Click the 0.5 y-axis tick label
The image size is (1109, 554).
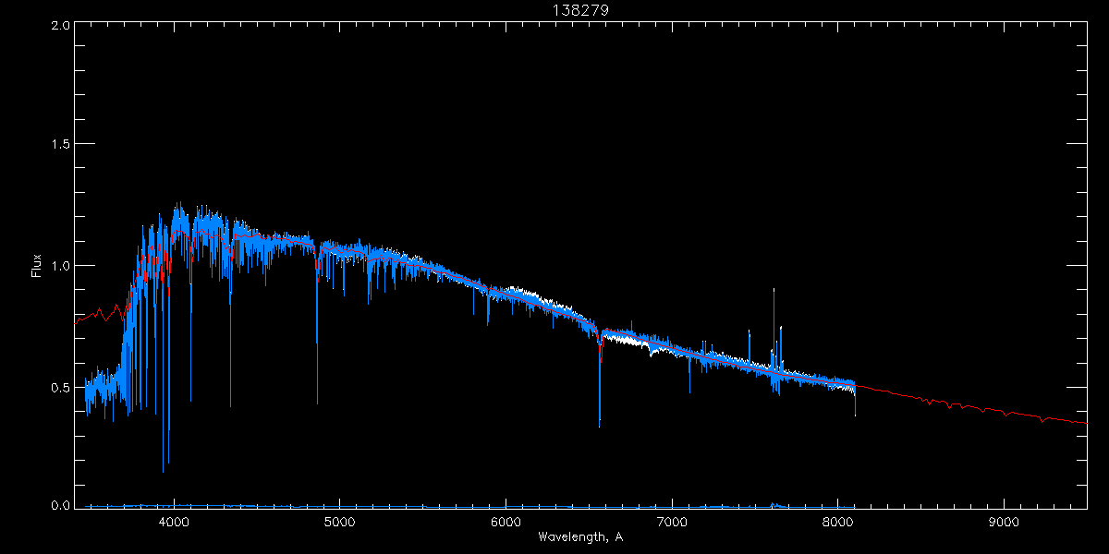pos(60,387)
